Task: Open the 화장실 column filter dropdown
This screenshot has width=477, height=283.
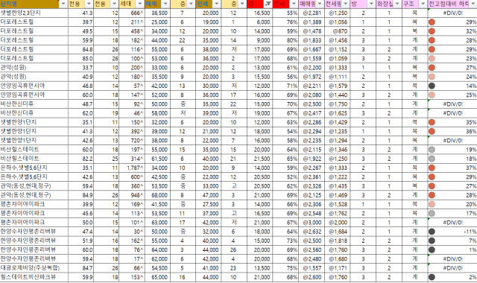Action: click(x=397, y=4)
